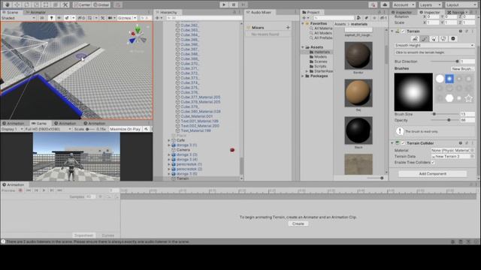The image size is (481, 270).
Task: Toggle Global handle rotation button
Action: click(101, 5)
